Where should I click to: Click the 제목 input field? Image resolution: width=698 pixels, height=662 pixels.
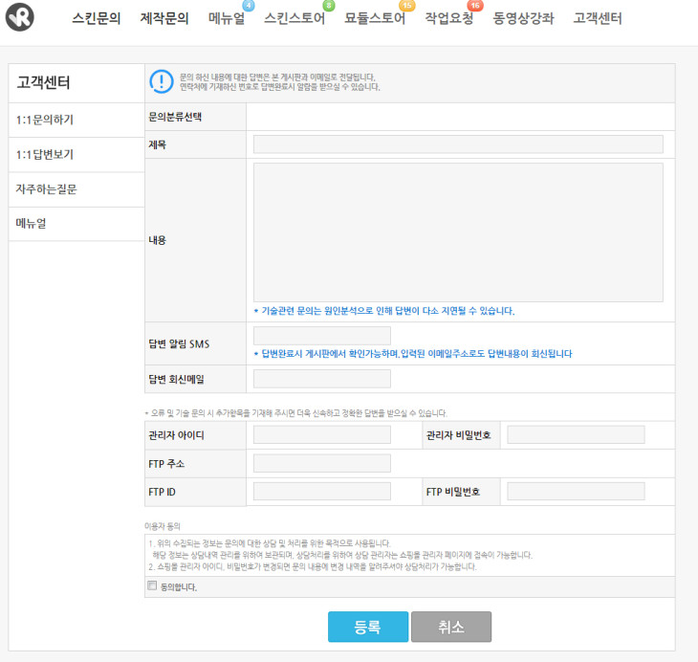click(458, 144)
